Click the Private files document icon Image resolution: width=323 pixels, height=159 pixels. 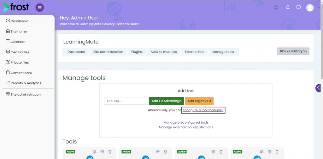8,62
